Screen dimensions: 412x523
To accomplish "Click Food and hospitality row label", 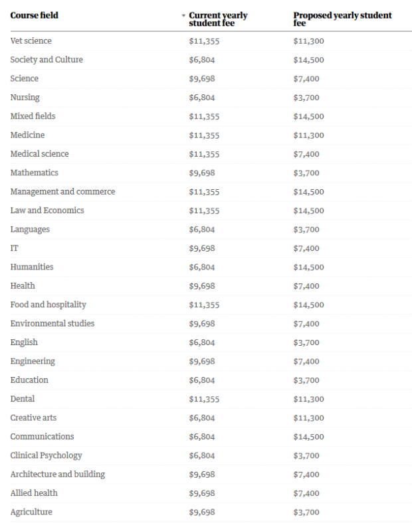I will pos(48,305).
